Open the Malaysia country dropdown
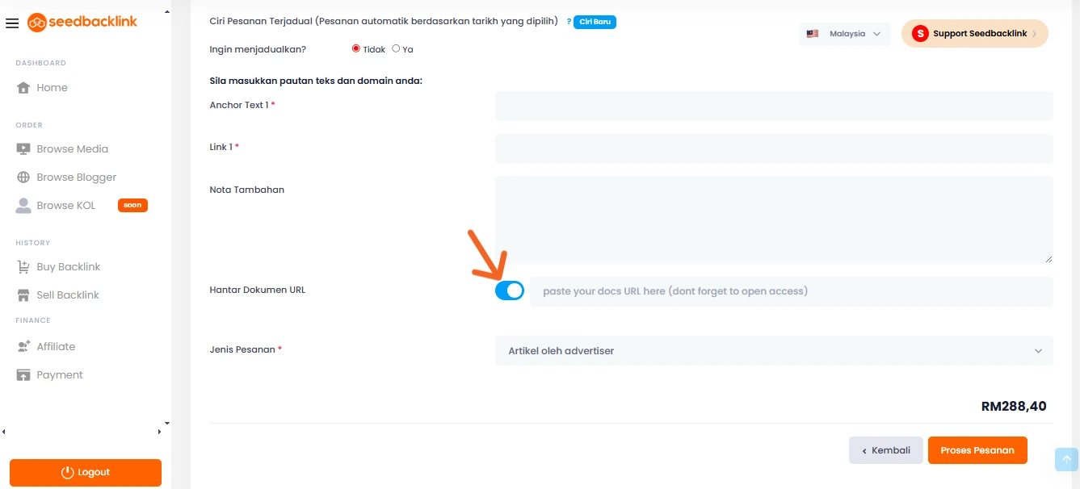1080x489 pixels. click(844, 34)
